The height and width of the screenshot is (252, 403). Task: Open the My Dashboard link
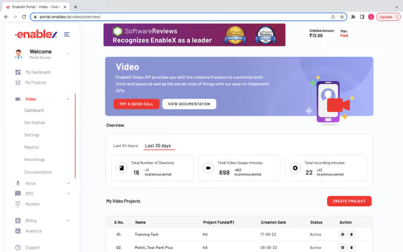(x=38, y=72)
